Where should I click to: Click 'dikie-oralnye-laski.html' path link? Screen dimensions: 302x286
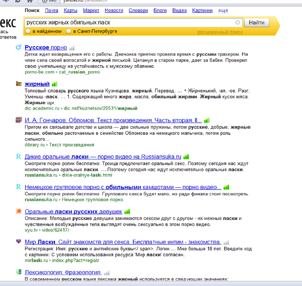(x=87, y=175)
